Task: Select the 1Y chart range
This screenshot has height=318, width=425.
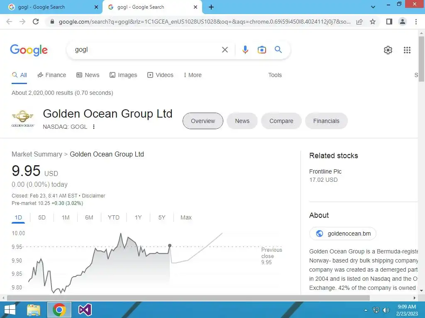Action: click(x=138, y=217)
